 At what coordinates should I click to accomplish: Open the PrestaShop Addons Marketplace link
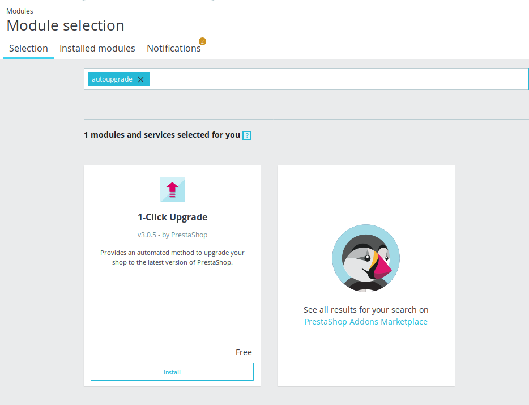click(x=366, y=322)
